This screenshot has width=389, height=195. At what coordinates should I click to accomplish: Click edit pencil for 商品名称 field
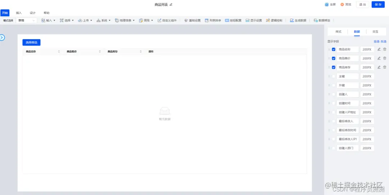379,49
